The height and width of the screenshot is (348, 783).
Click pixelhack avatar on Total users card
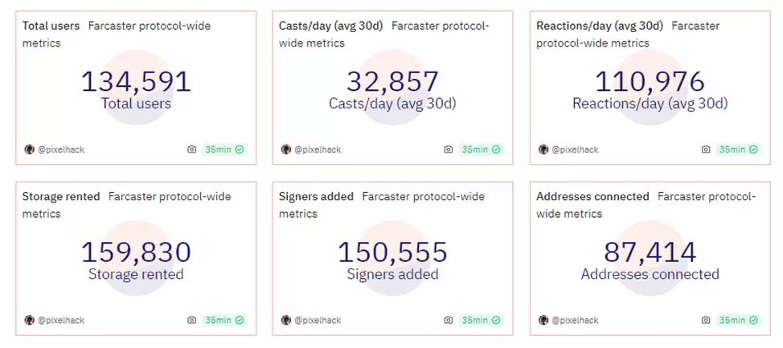coord(30,149)
